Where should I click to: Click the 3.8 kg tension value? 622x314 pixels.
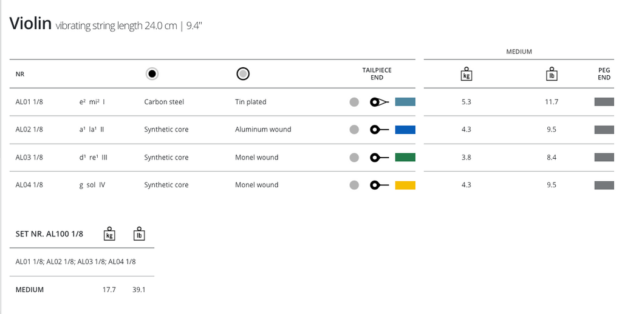[x=466, y=157]
